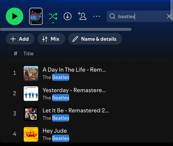This screenshot has width=173, height=146.
Task: Open the Mix button
Action: [x=51, y=39]
